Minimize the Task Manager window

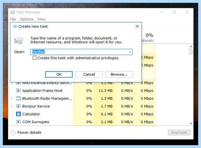click(162, 12)
